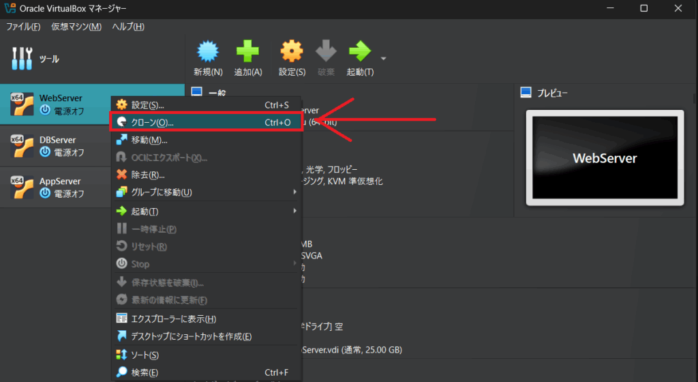Screen dimensions: 698x382
Task: Open the Machine (仮想マシン) menu
Action: tap(76, 27)
